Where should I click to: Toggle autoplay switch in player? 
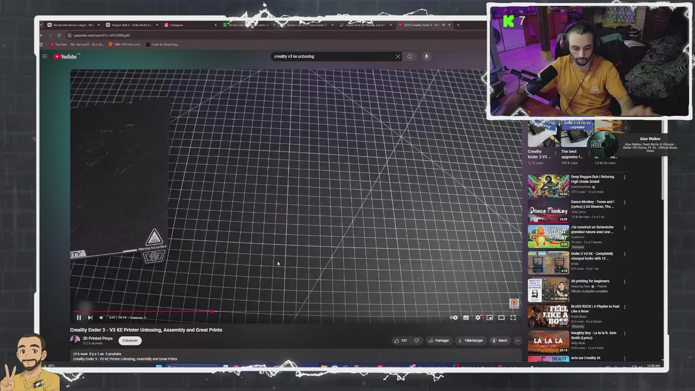pos(454,318)
